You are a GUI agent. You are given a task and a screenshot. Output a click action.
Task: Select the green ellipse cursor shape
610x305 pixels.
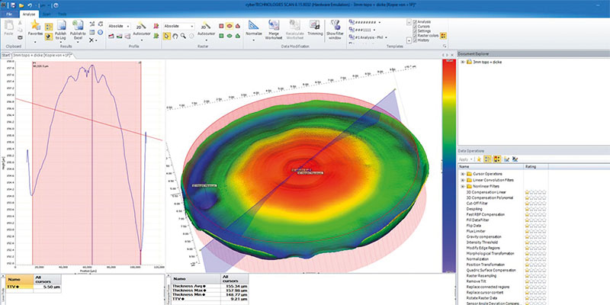click(230, 36)
